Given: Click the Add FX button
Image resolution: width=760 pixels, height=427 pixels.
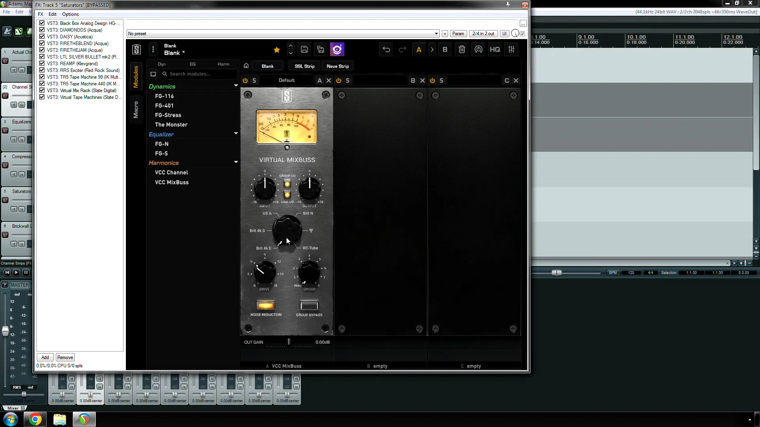Looking at the screenshot, I should (45, 357).
